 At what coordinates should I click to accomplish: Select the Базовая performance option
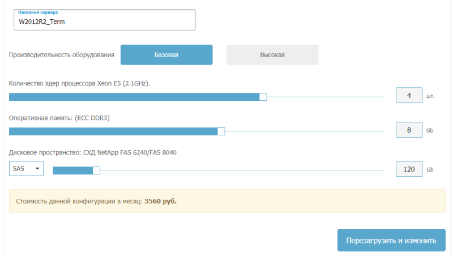pyautogui.click(x=166, y=55)
